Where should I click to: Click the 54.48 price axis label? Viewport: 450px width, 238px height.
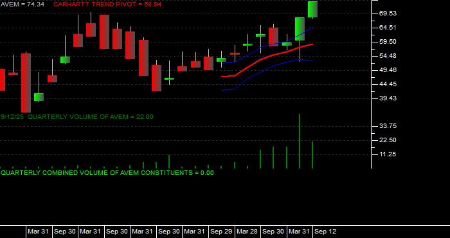coord(388,56)
